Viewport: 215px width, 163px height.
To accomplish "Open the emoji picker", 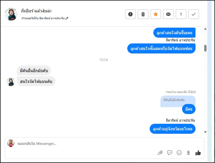I will pos(179,153).
